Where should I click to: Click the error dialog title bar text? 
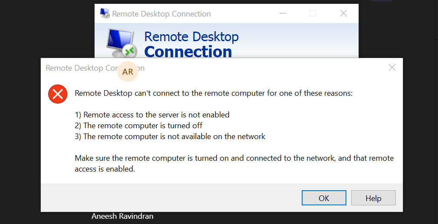(x=95, y=68)
